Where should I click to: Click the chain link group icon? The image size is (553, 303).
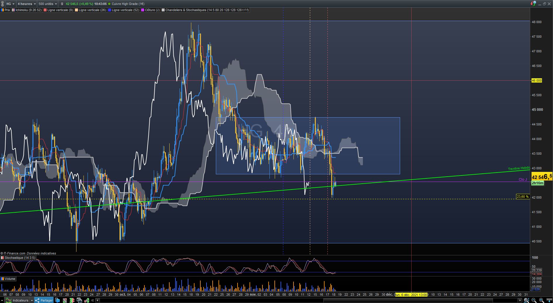(x=3, y=4)
